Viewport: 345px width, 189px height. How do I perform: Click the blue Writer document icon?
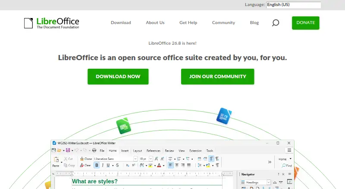pos(224,116)
